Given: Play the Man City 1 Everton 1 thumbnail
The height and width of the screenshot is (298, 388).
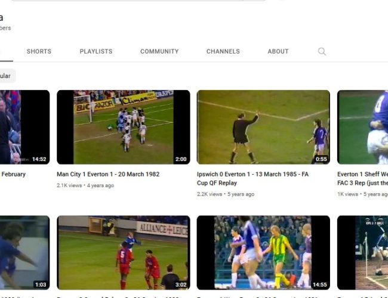Looking at the screenshot, I should pyautogui.click(x=123, y=127).
